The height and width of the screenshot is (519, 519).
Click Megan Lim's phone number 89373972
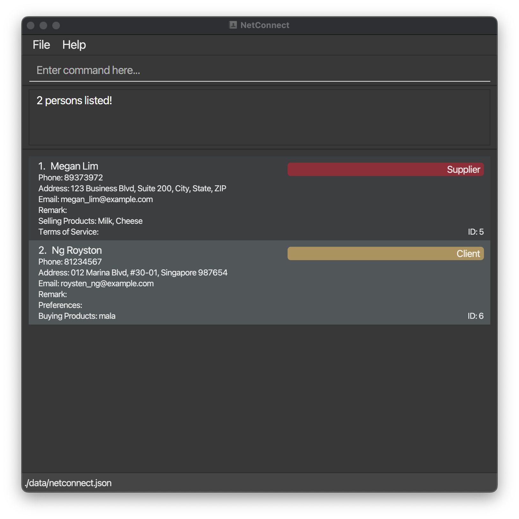tap(84, 178)
